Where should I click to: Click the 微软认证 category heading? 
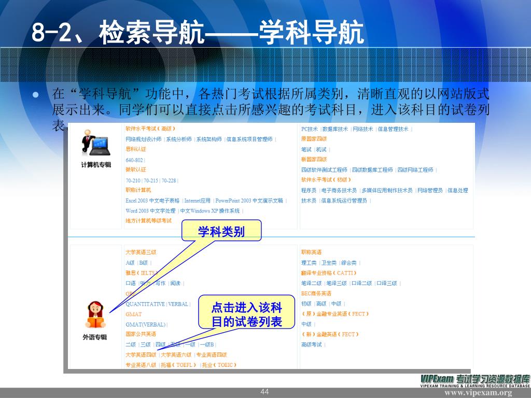click(135, 169)
